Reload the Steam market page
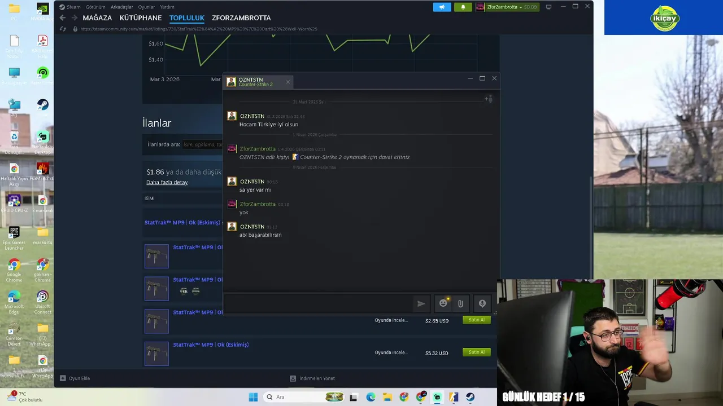The height and width of the screenshot is (406, 723). click(x=63, y=29)
